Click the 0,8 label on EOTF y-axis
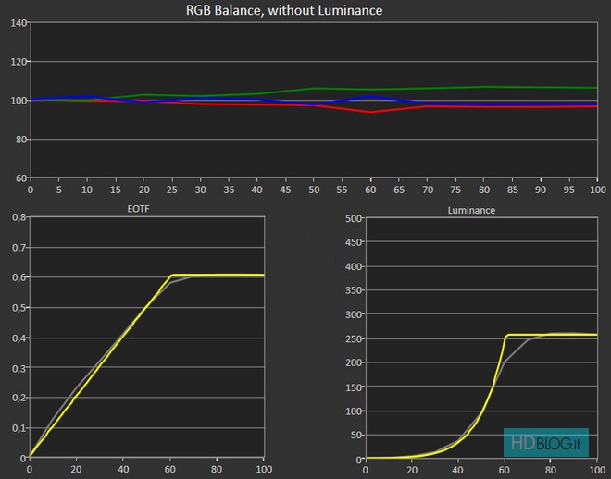611x479 pixels. click(x=16, y=219)
